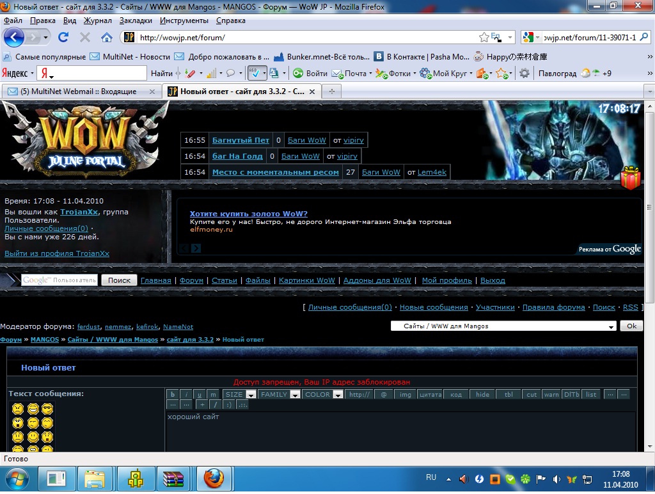Toggle the Yandex spell check icon

coord(254,74)
